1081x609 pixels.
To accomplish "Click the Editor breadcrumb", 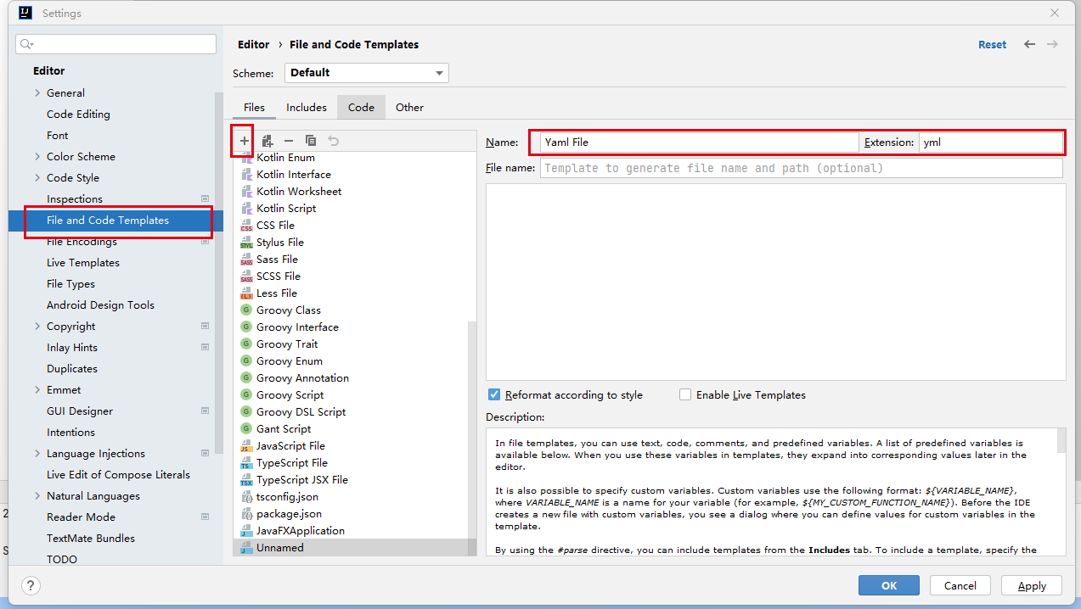I will [253, 44].
